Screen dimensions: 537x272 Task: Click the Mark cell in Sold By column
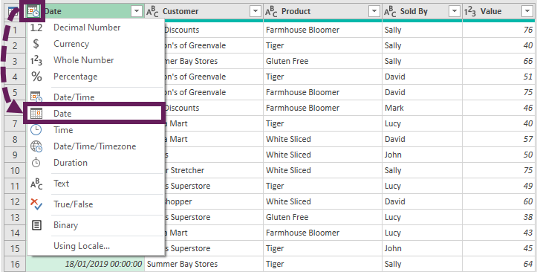click(423, 108)
